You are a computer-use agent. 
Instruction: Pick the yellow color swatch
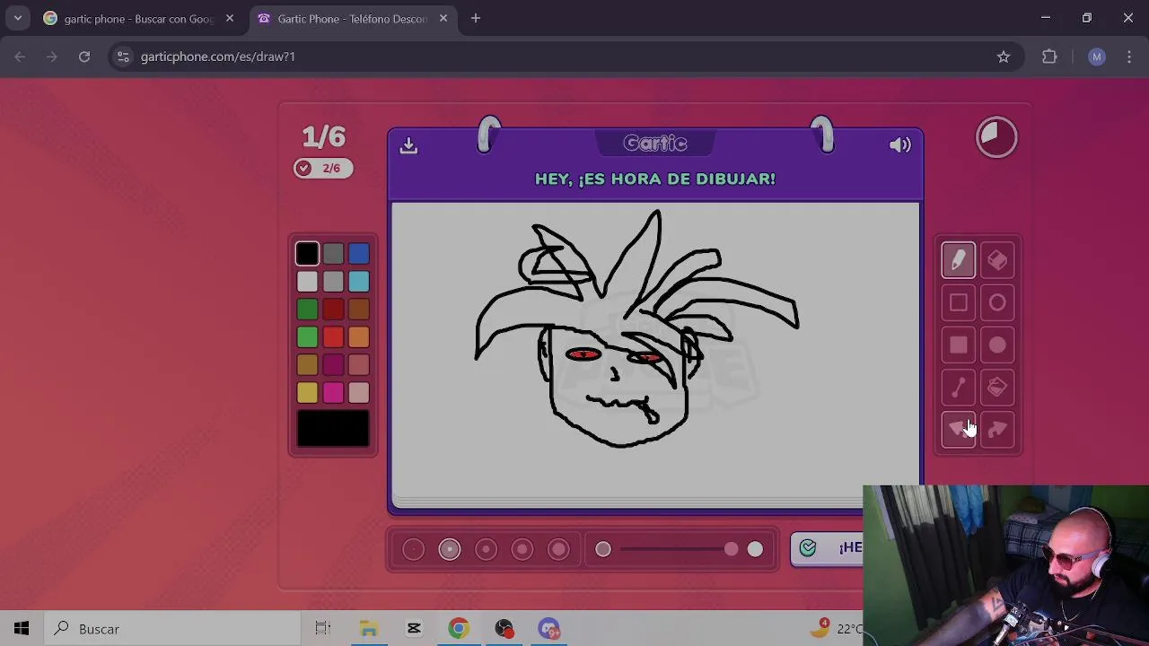tap(307, 393)
